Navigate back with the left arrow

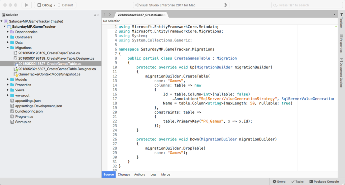[x=105, y=14]
